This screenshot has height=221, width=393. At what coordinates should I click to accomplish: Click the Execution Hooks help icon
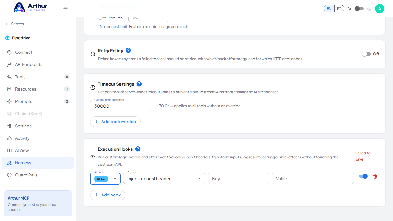138,149
